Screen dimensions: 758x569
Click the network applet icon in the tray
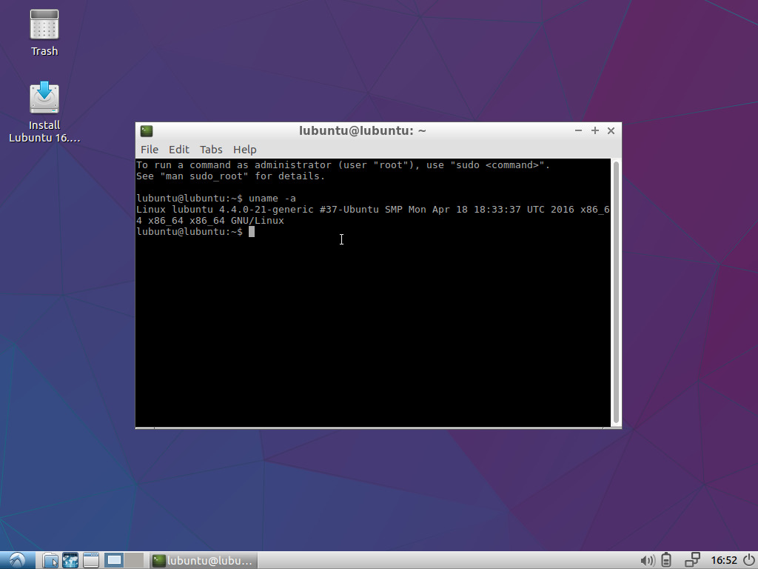point(693,560)
